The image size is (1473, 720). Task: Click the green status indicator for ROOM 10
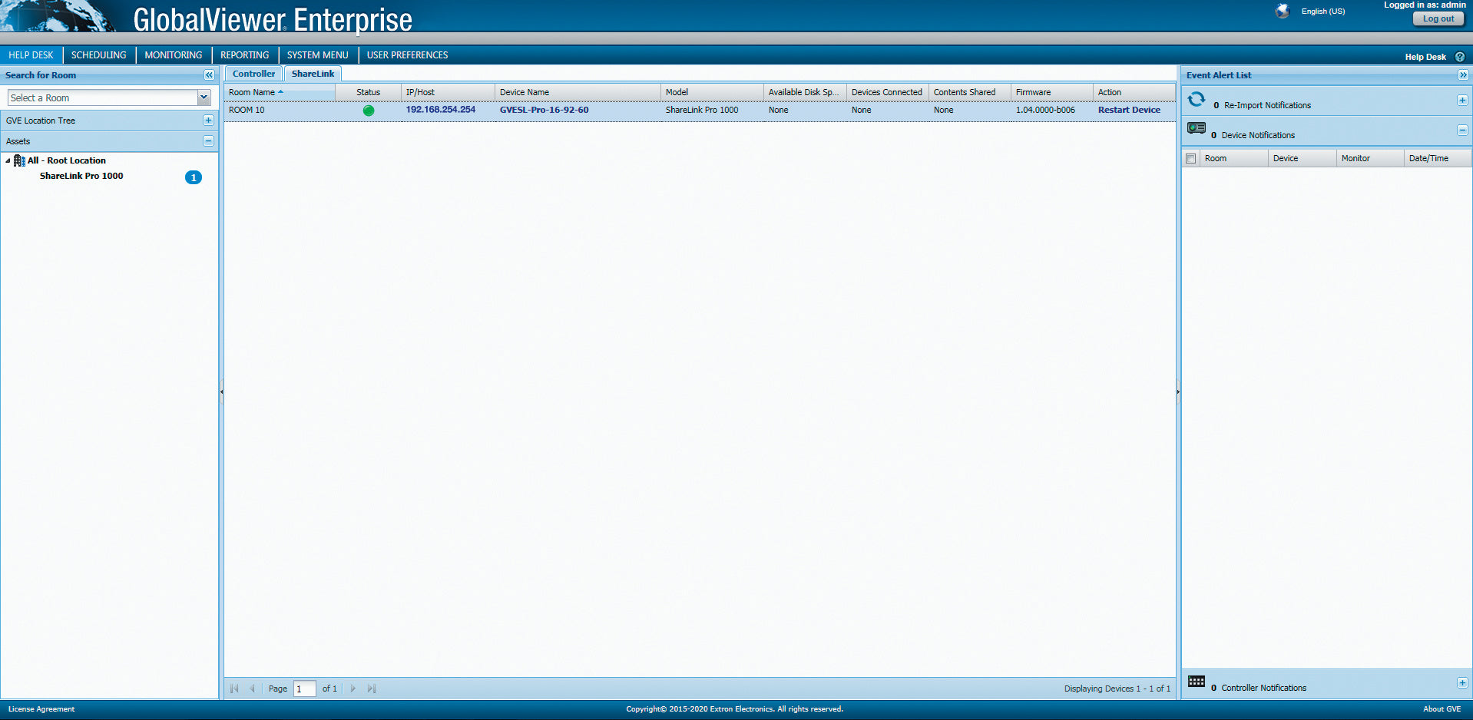pyautogui.click(x=369, y=111)
